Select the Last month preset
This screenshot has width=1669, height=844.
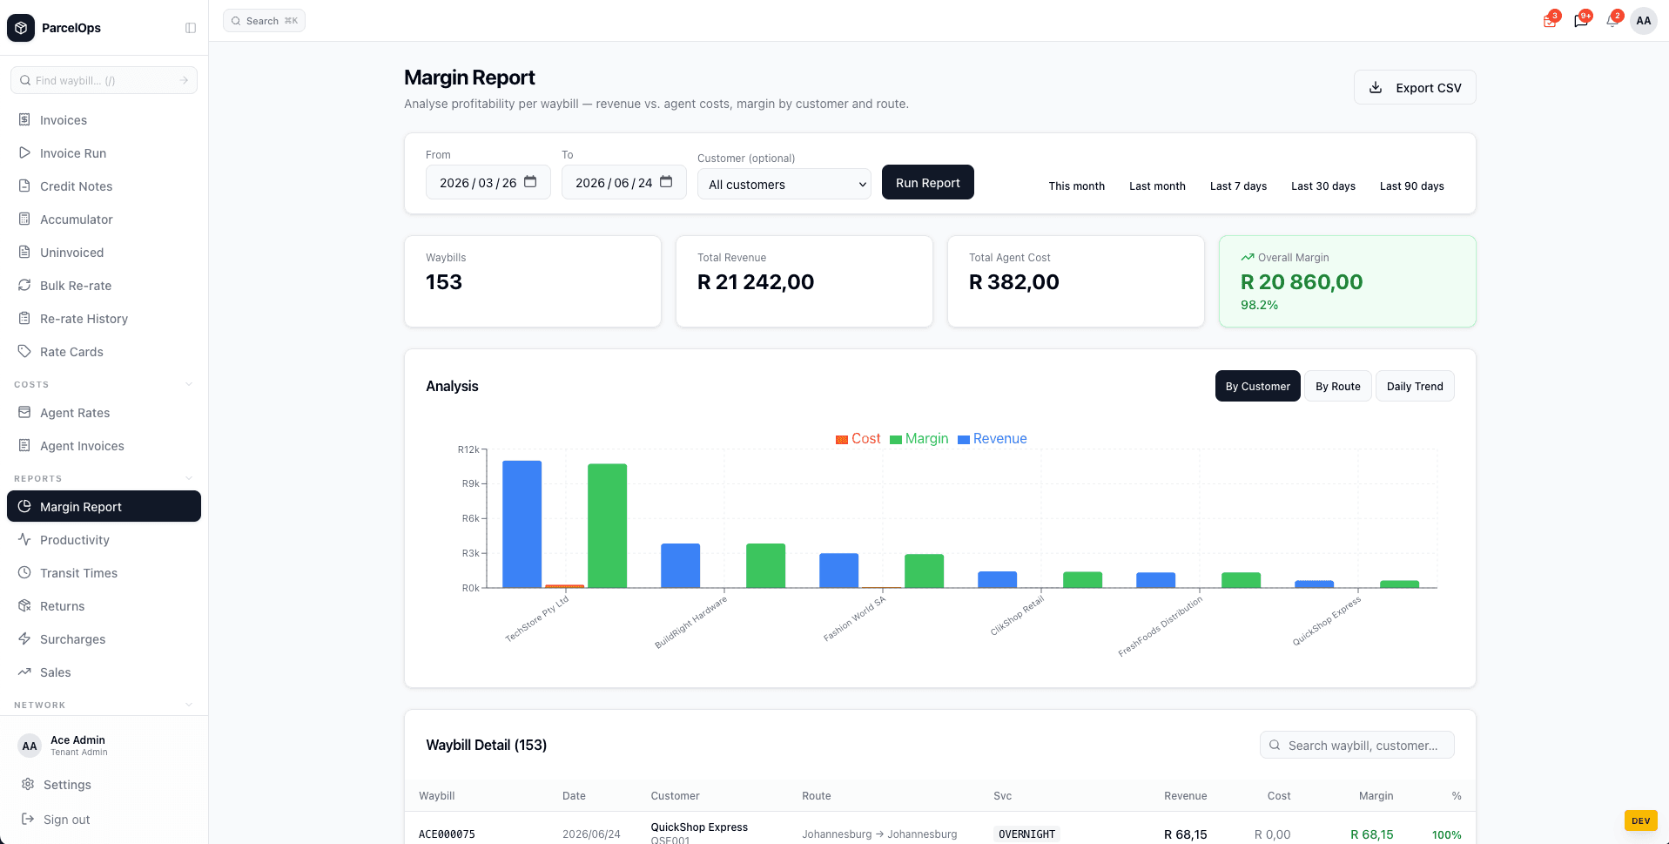click(1157, 186)
